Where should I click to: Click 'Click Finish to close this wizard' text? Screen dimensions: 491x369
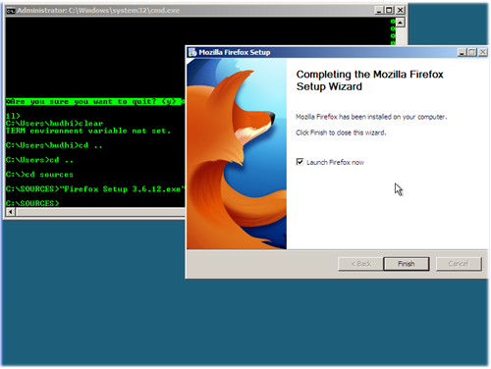pyautogui.click(x=341, y=132)
